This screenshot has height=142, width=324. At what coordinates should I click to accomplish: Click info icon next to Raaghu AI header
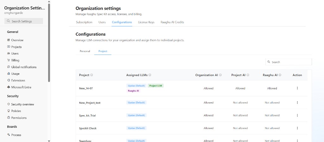280,75
